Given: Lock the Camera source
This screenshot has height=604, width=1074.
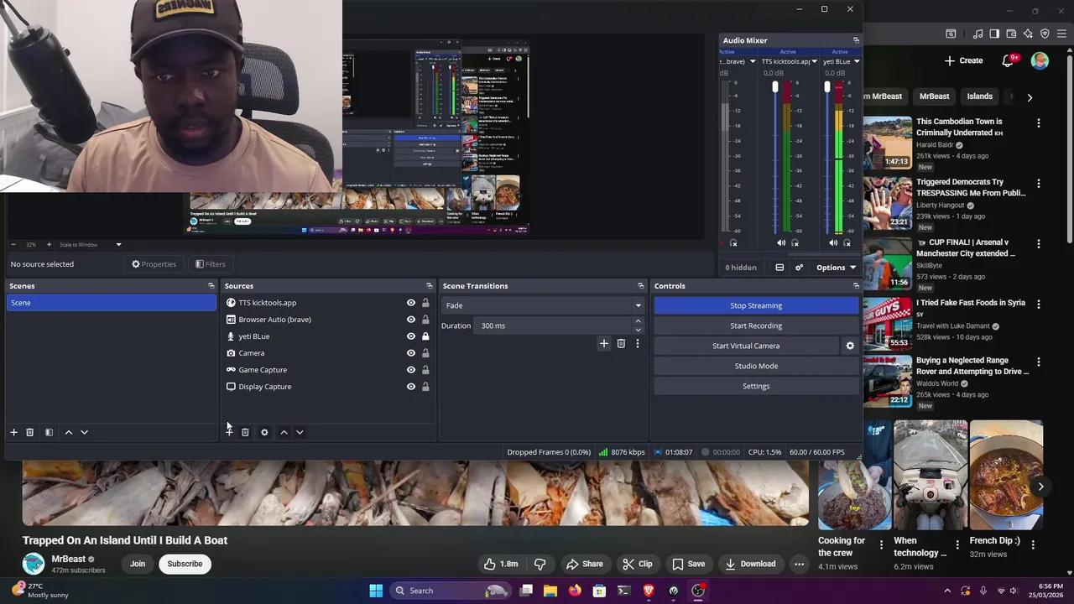Looking at the screenshot, I should (x=425, y=353).
